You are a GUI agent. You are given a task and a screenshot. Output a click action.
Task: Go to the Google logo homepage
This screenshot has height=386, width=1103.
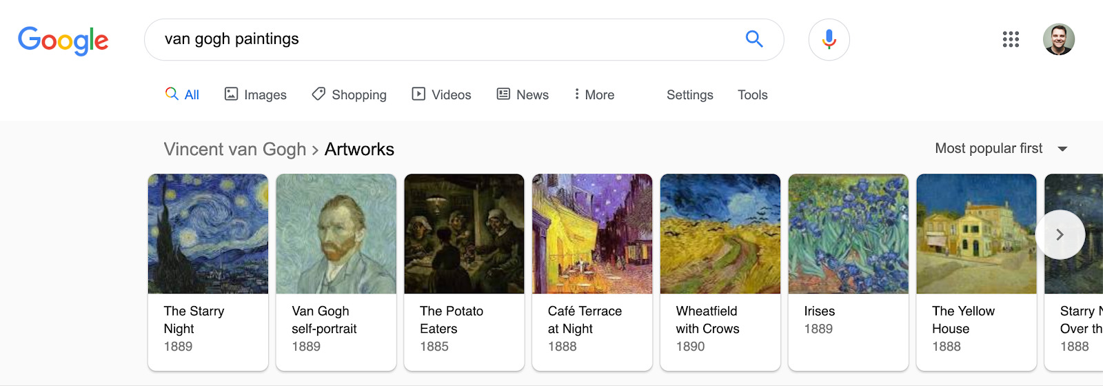[x=63, y=41]
